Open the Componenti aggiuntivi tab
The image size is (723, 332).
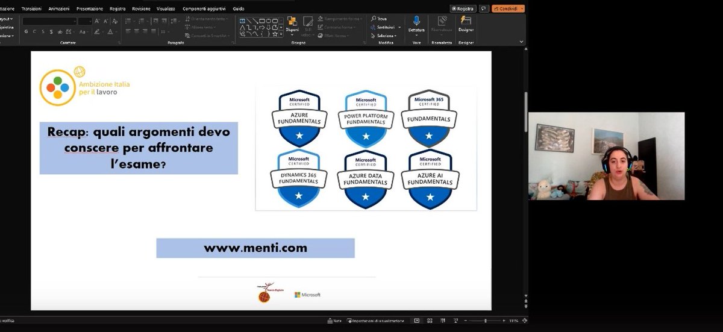pyautogui.click(x=205, y=9)
